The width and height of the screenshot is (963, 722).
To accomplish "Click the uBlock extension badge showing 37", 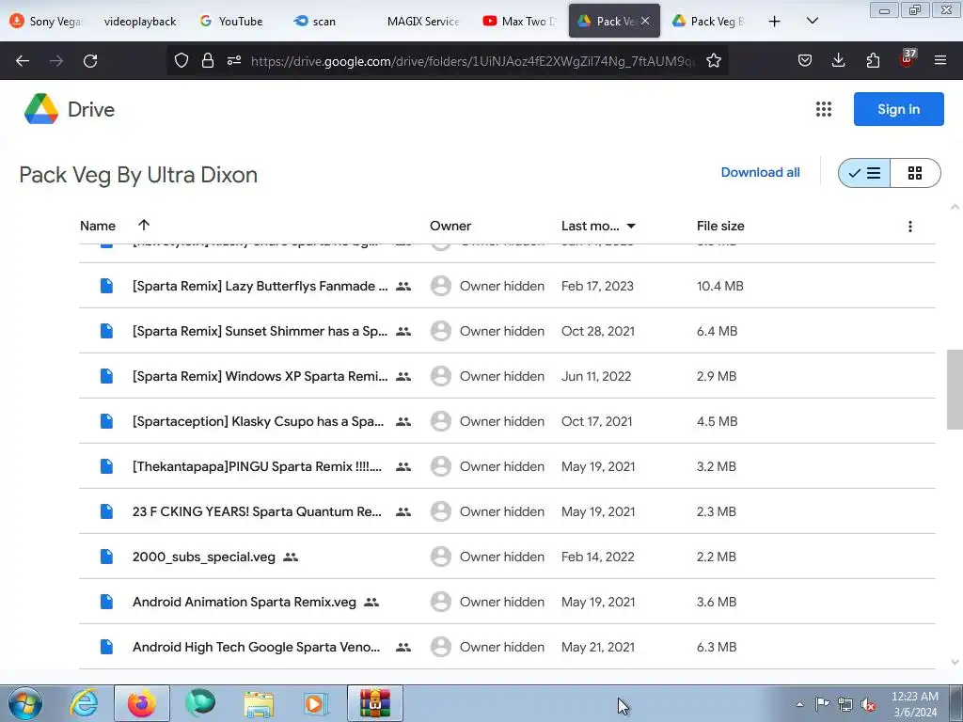I will [908, 58].
